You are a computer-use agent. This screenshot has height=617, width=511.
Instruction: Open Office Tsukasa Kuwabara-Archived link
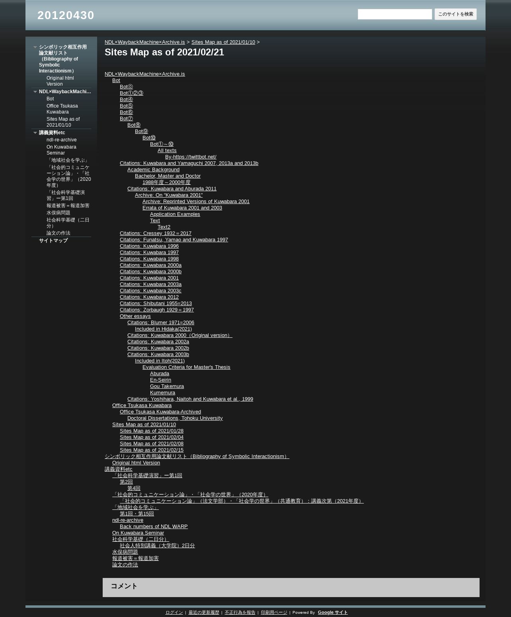click(x=160, y=411)
